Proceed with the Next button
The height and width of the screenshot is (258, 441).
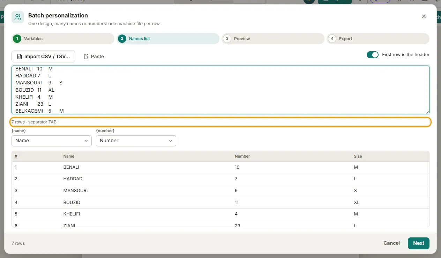pos(419,243)
